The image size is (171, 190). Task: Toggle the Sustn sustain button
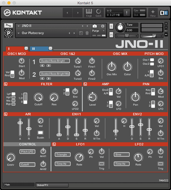coord(40,132)
